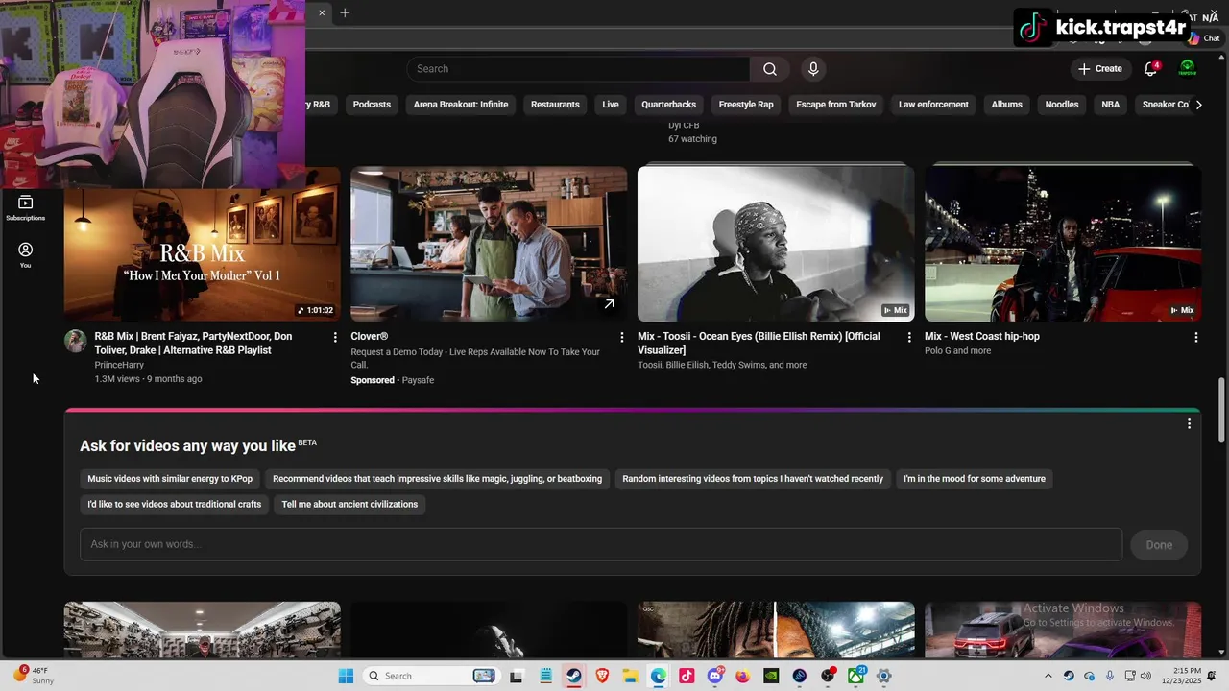Start voice search with the microphone icon
The image size is (1229, 691).
(813, 69)
